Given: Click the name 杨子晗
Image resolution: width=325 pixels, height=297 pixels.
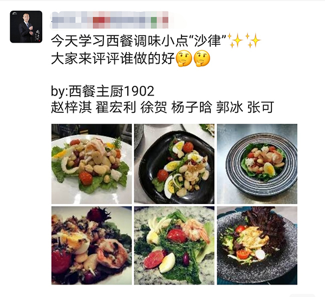Looking at the screenshot, I should click(x=192, y=107).
